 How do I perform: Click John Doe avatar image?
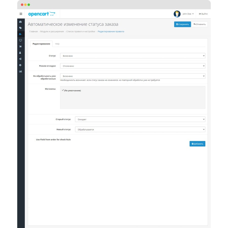click(177, 14)
